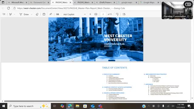The width and height of the screenshot is (194, 109).
Task: Edit the page number field
Action: point(103,14)
